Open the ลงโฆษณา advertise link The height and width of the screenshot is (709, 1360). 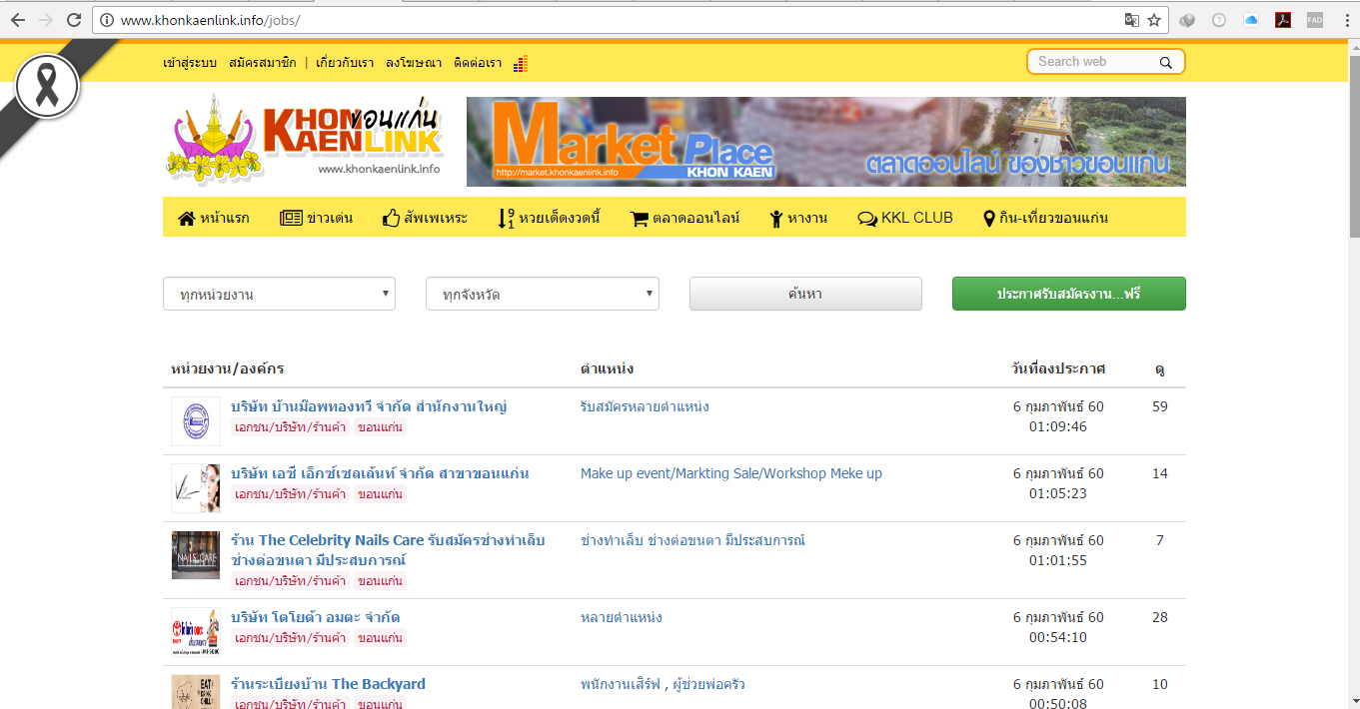[x=414, y=63]
